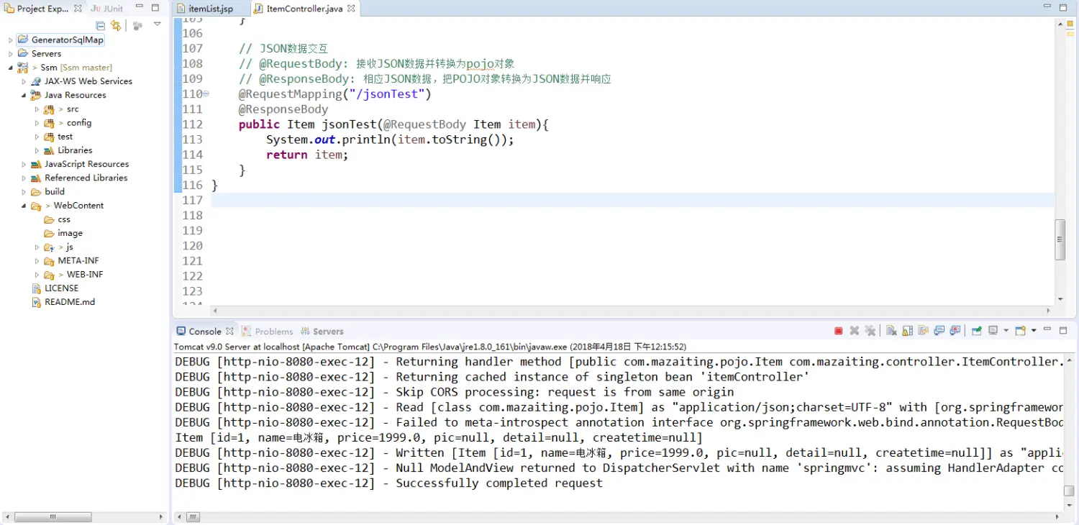This screenshot has height=525, width=1079.
Task: Close the Console view tab
Action: coord(229,331)
